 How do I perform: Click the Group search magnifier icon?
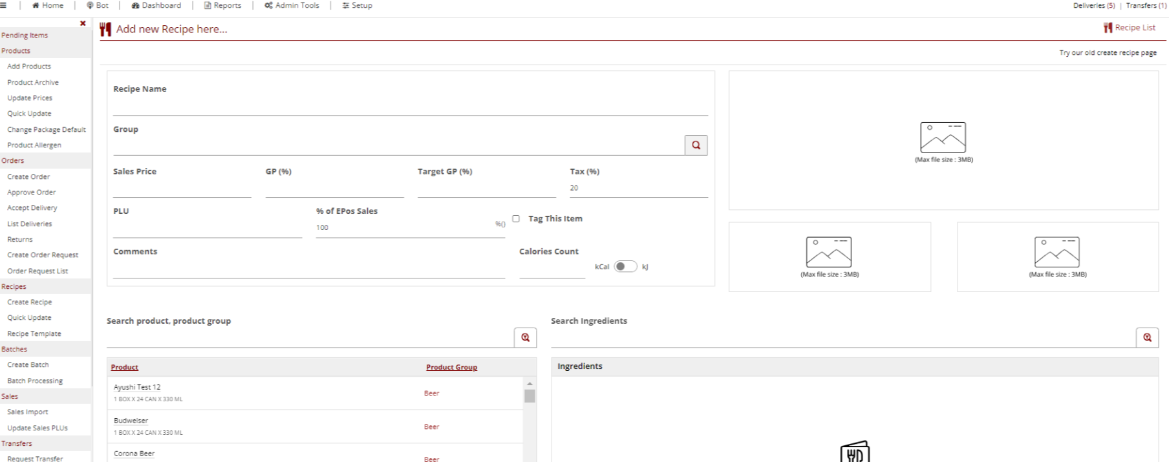click(x=696, y=145)
